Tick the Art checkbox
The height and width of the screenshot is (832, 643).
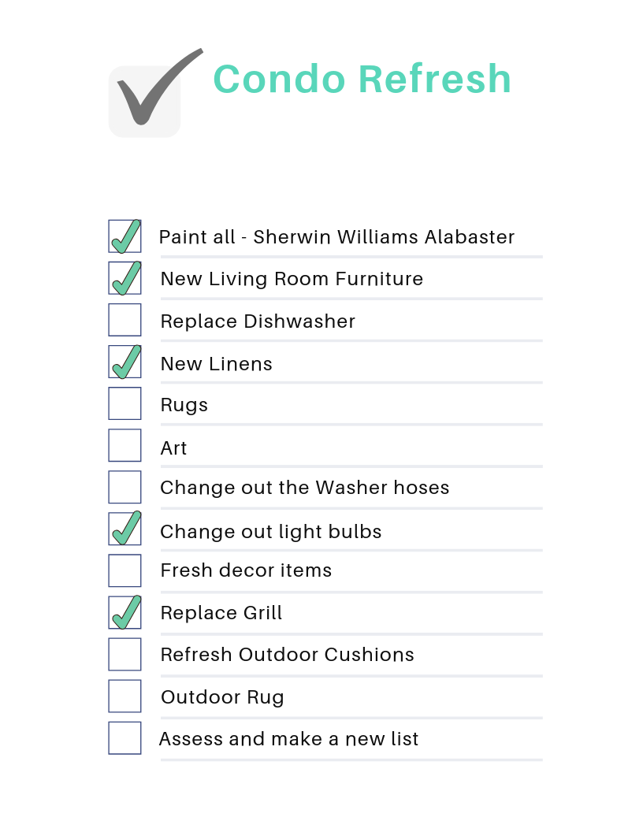point(125,445)
